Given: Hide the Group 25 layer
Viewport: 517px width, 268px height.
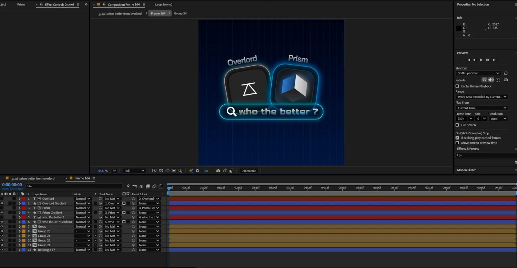Looking at the screenshot, I should click(2, 231).
